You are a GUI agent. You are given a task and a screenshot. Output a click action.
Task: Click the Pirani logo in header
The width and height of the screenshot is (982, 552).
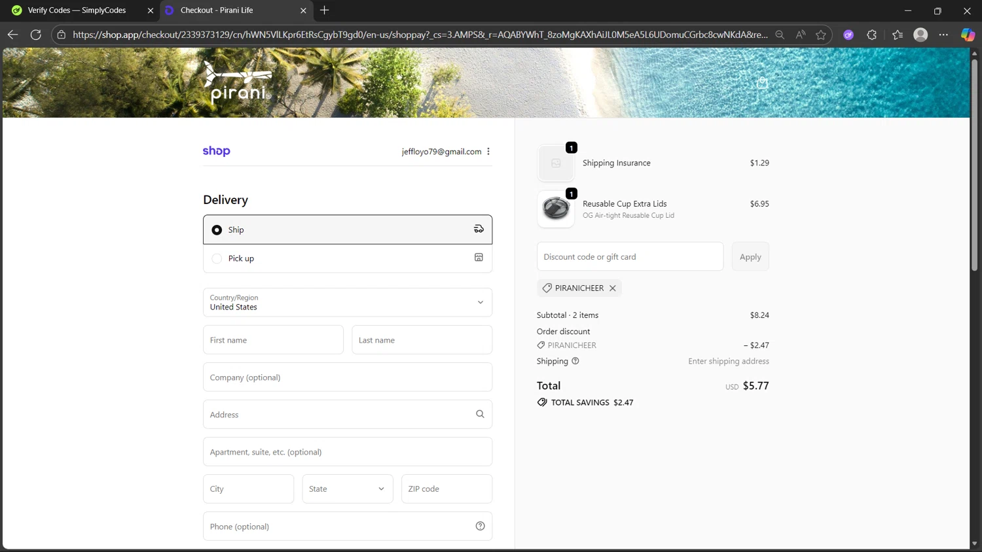(x=238, y=82)
